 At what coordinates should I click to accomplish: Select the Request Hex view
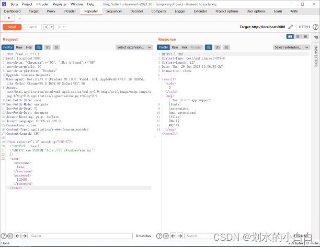29,48
